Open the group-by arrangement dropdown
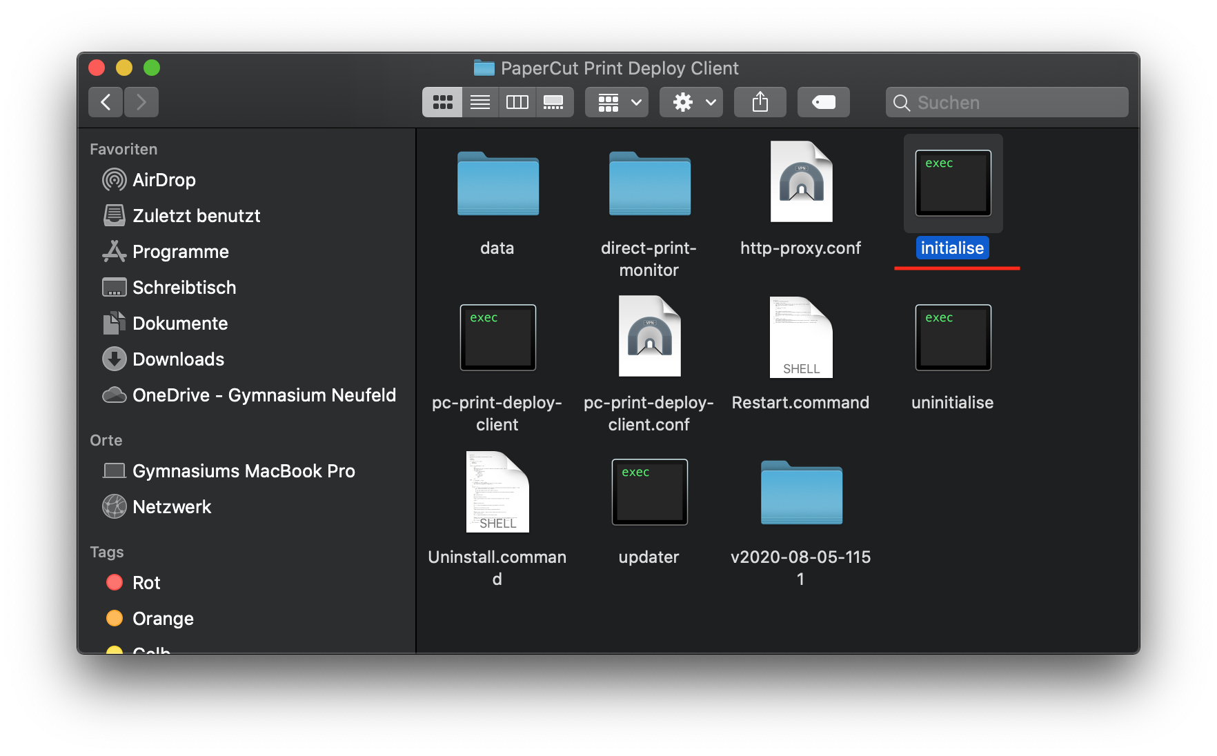Screen dimensions: 1217x756 [617, 102]
